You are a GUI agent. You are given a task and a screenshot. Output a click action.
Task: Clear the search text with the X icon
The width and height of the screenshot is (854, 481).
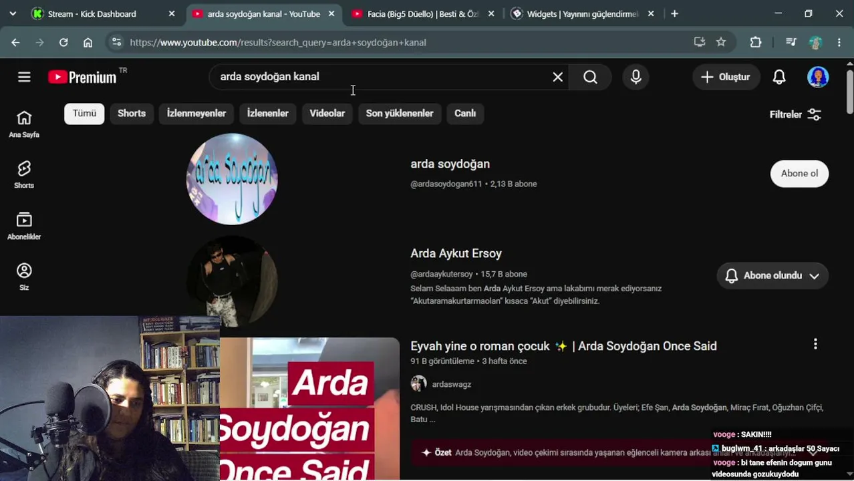557,77
